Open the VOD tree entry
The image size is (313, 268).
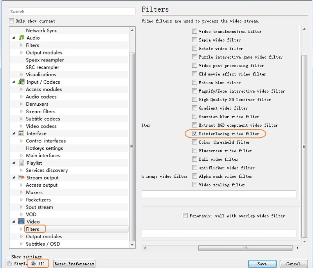coord(31,214)
